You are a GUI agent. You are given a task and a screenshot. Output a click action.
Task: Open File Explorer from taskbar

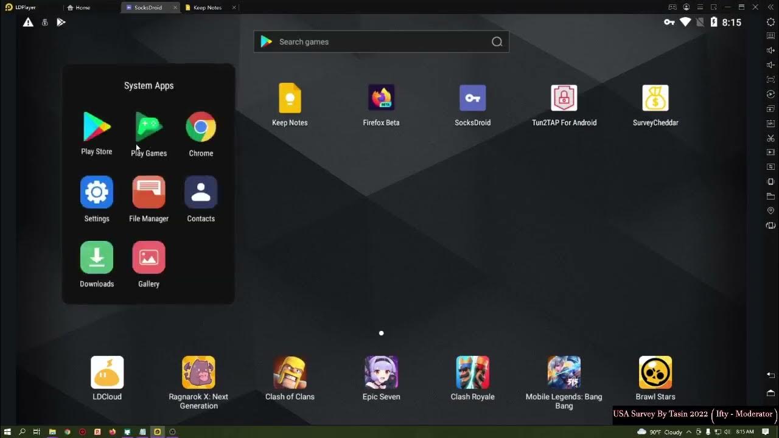52,432
